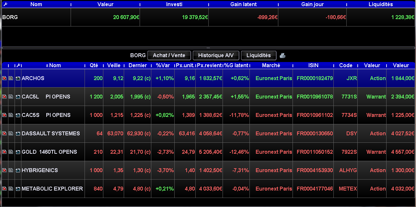Select the METABOLIC EXPLORER name cell

(x=53, y=189)
